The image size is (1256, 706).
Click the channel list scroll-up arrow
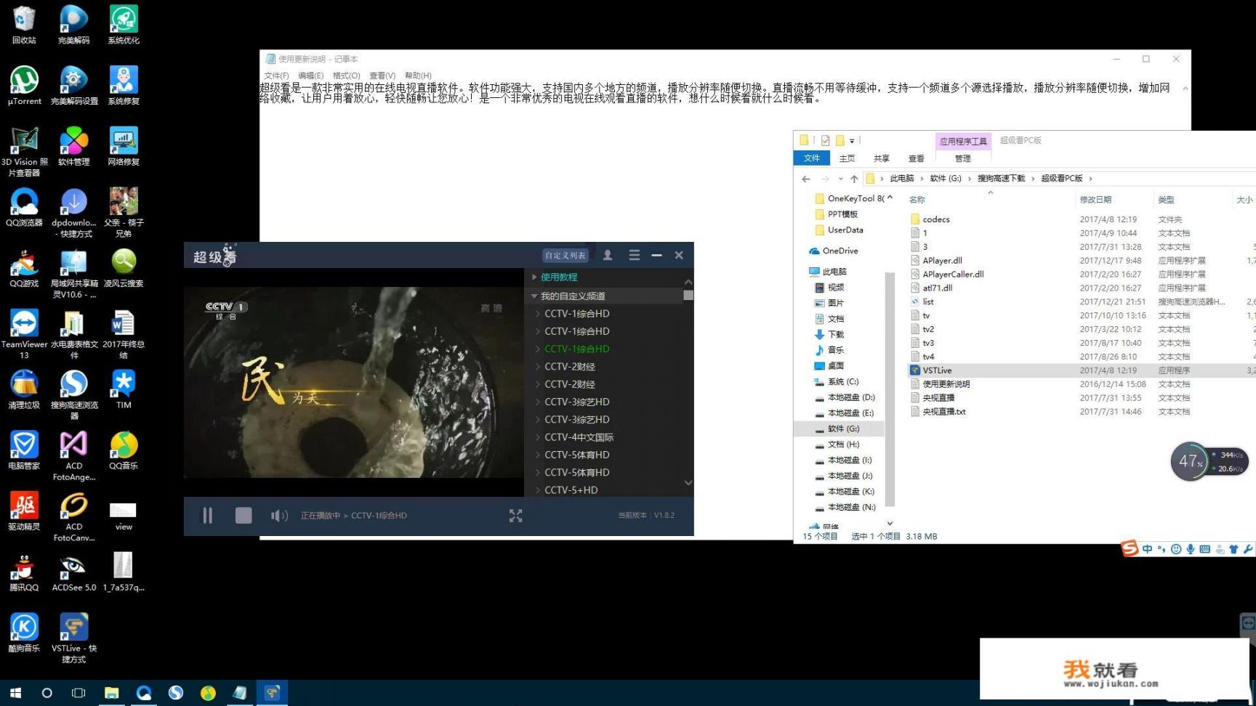click(x=688, y=282)
